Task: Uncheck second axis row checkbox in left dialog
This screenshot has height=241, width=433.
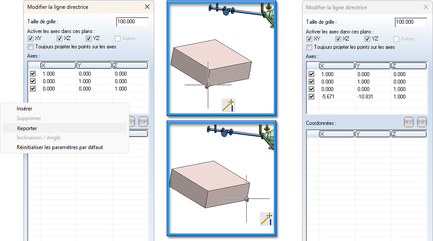Action: [33, 81]
